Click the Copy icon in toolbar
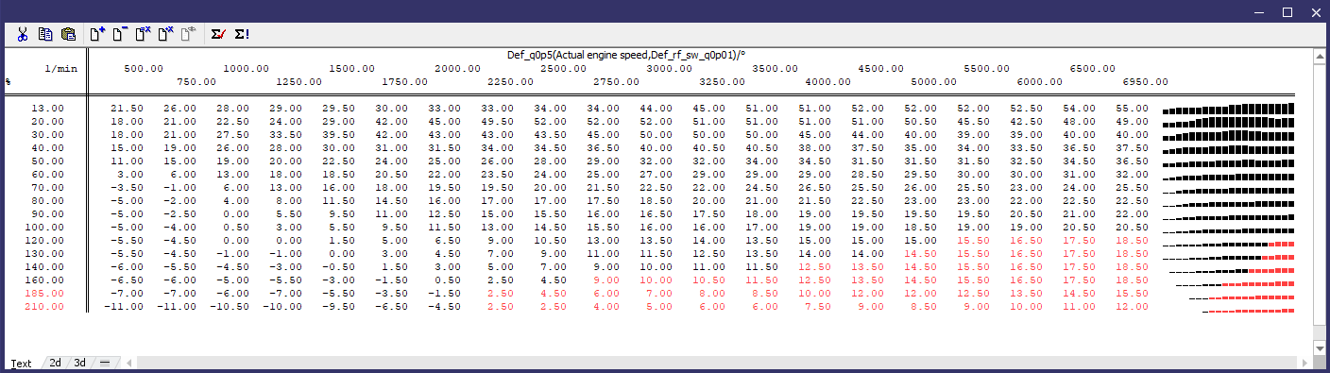Viewport: 1330px width, 373px height. pos(45,34)
